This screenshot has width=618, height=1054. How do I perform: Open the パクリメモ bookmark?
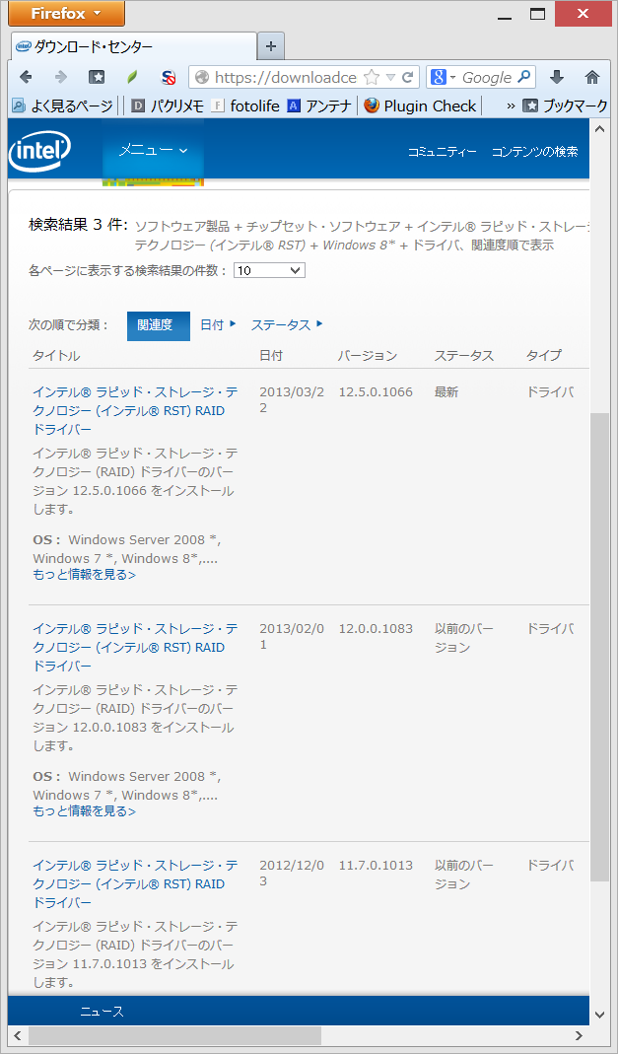168,105
